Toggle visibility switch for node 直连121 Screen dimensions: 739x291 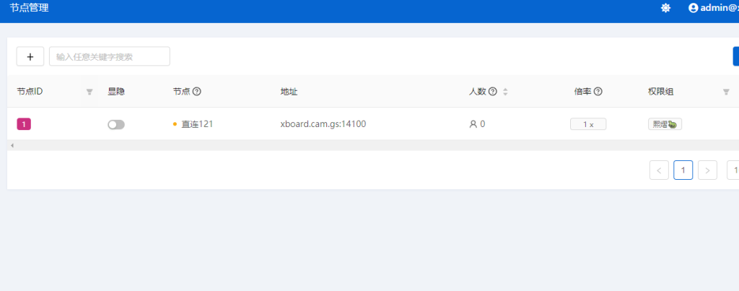[116, 124]
